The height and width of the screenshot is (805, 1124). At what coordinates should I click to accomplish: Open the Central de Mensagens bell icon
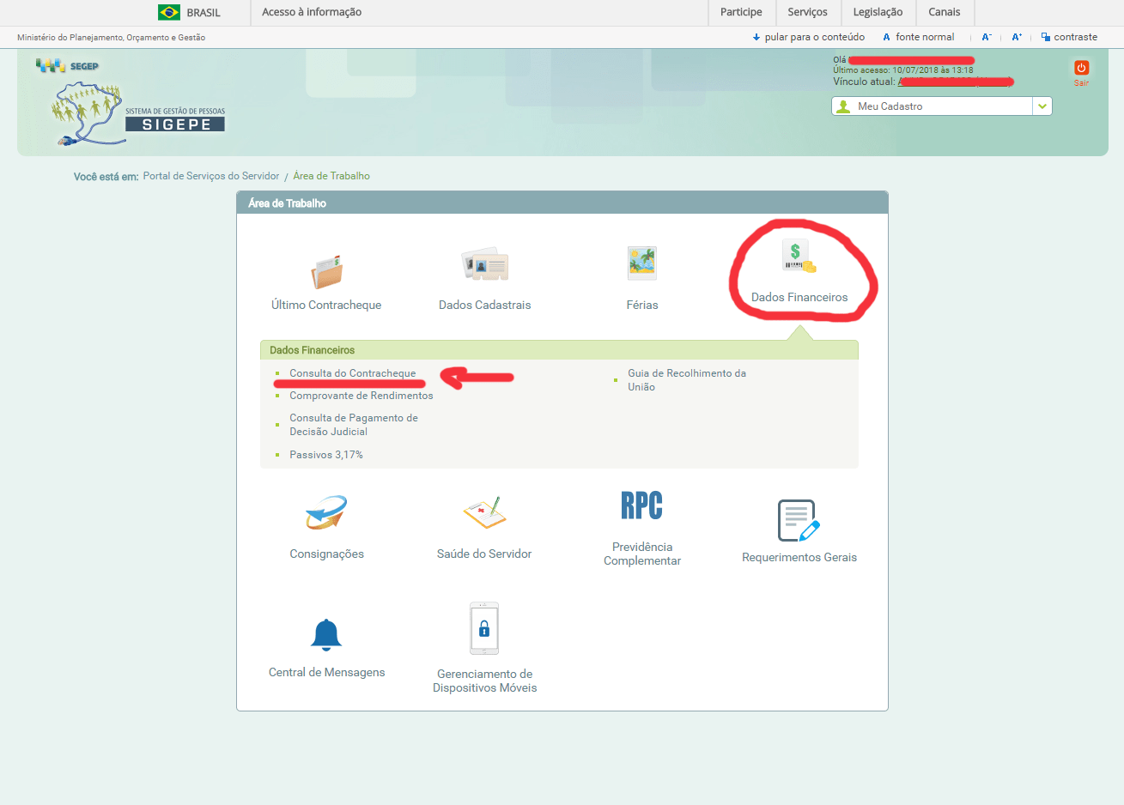[x=326, y=635]
